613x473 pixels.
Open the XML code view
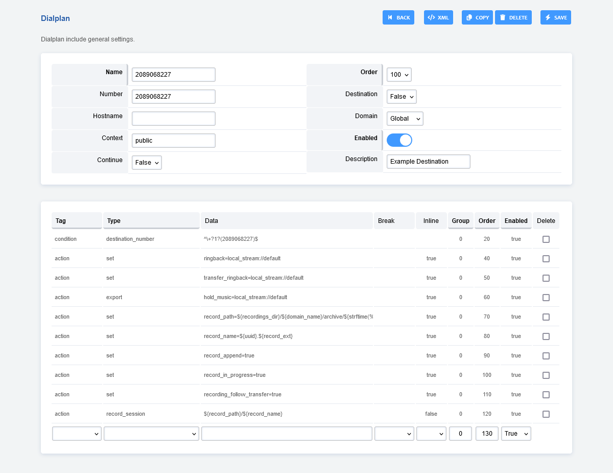pos(438,17)
